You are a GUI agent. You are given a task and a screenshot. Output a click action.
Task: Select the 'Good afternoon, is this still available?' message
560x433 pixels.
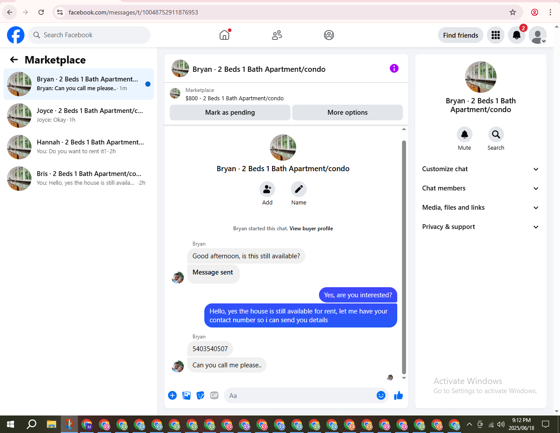coord(246,256)
